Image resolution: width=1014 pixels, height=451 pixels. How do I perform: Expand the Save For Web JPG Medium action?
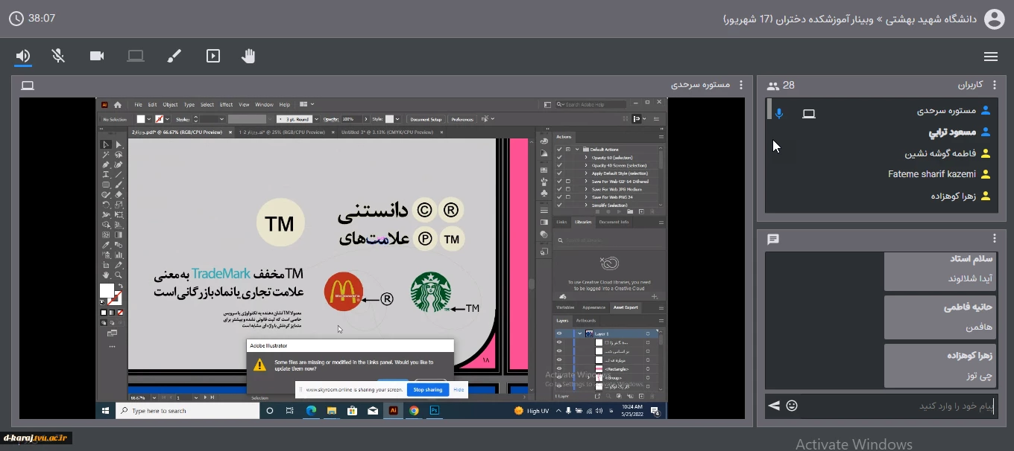point(586,189)
